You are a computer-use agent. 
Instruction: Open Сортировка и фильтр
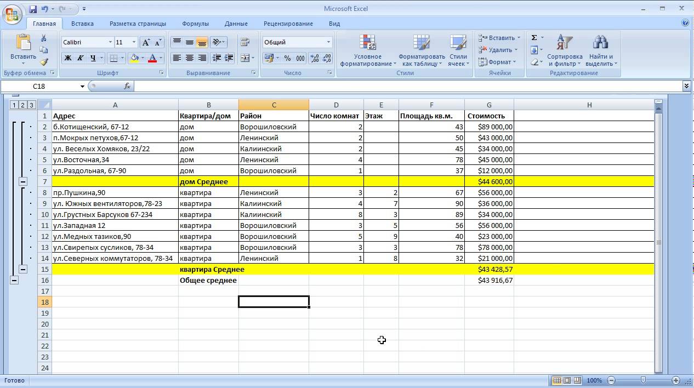coord(565,50)
